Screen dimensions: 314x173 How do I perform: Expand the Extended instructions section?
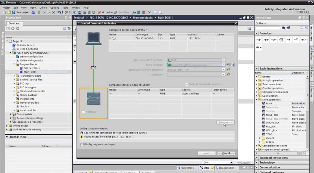(x=257, y=158)
